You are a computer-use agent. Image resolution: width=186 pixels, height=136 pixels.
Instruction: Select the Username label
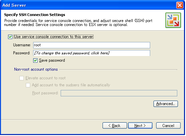(x=22, y=45)
